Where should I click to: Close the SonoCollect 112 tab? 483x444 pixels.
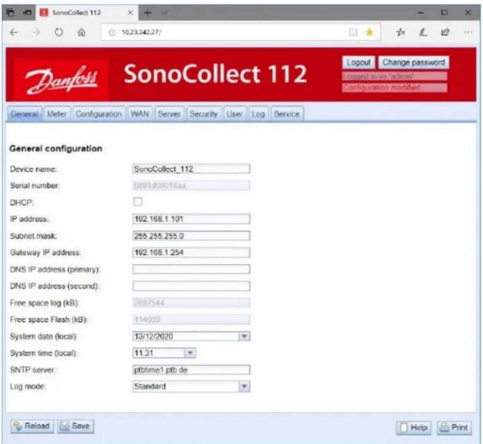click(130, 13)
